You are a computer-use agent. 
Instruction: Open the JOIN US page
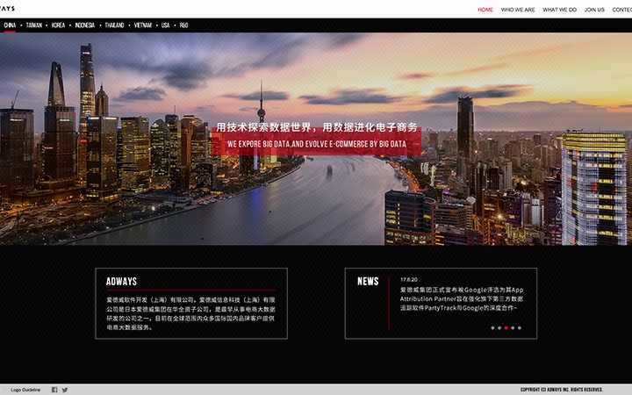click(x=594, y=10)
